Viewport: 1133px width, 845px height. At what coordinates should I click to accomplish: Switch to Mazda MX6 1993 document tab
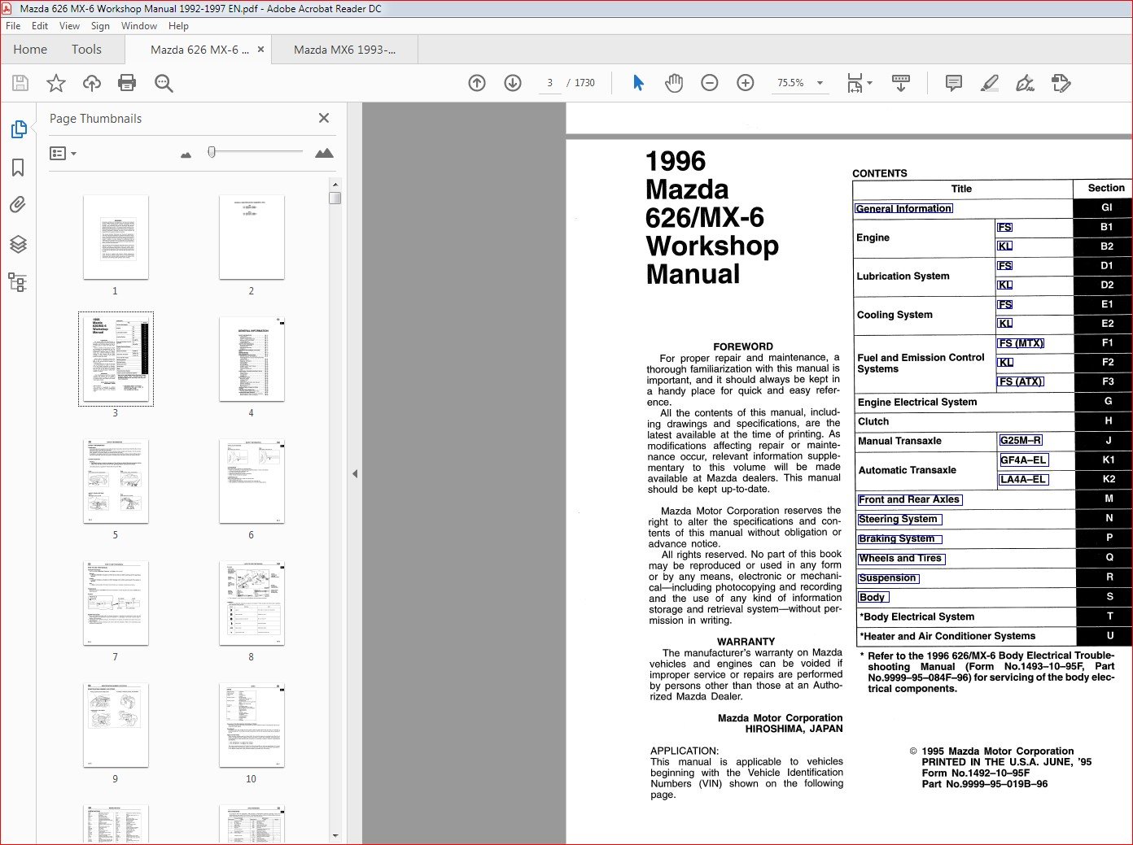pyautogui.click(x=344, y=50)
